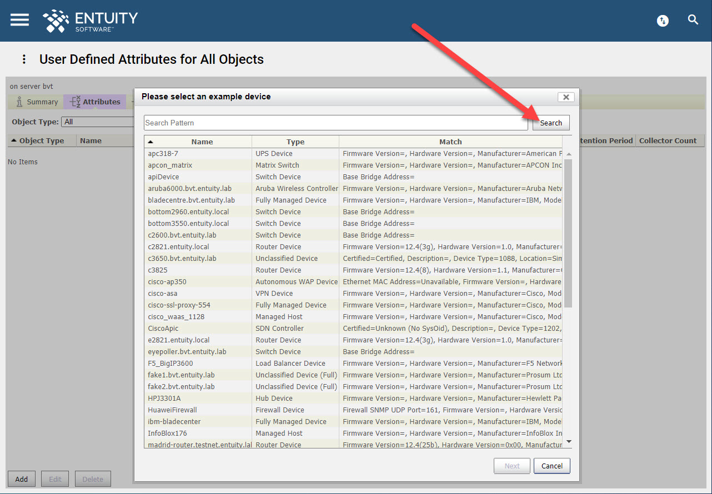Sort background table by Object Type

pos(42,141)
